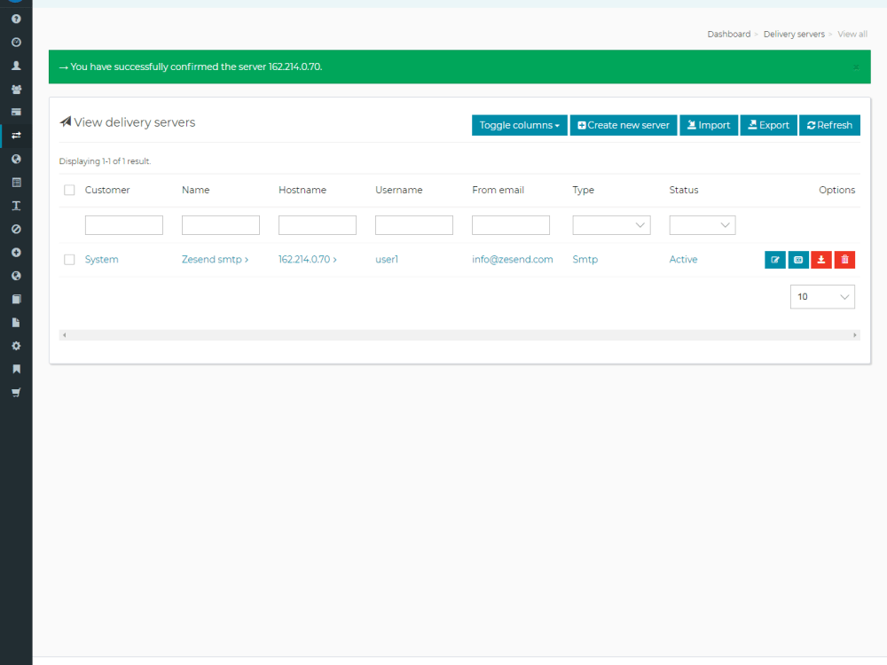This screenshot has height=665, width=887.
Task: Open the Delivery servers breadcrumb link
Action: click(794, 34)
